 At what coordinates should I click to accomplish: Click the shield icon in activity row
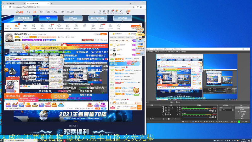pyautogui.click(x=93, y=26)
